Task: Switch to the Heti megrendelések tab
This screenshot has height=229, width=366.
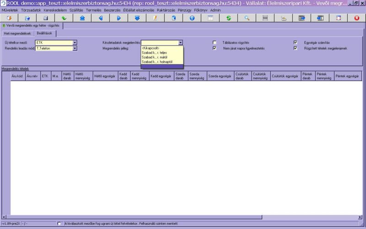Action: point(18,34)
